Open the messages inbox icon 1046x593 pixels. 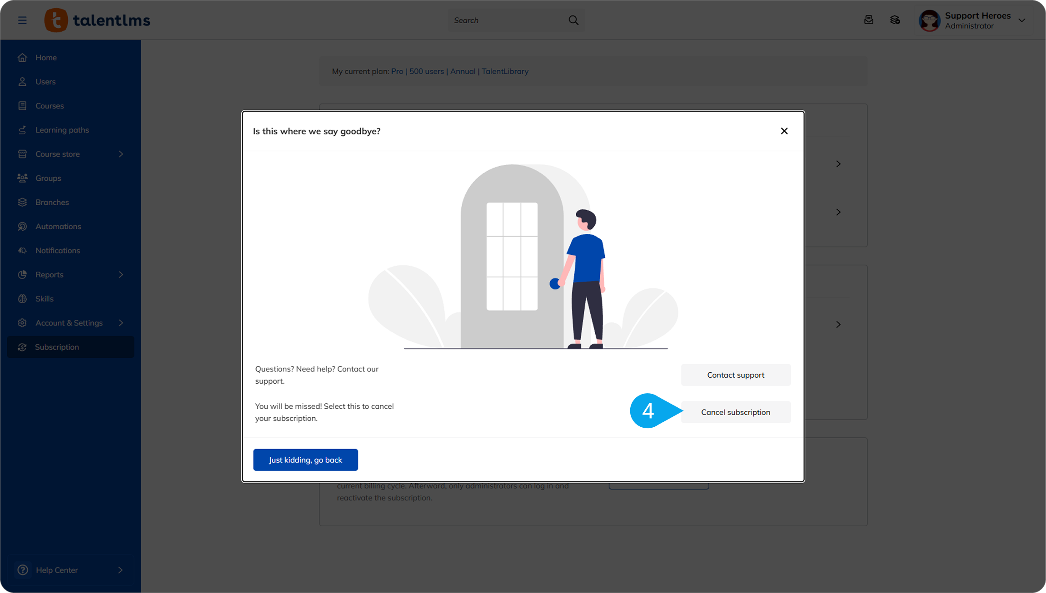coord(868,20)
